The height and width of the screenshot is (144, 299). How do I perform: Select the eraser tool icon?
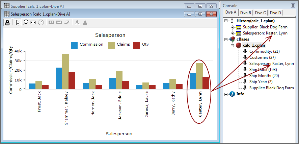(x=67, y=23)
